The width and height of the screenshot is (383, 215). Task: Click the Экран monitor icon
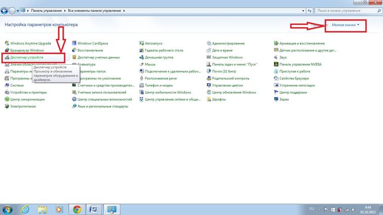coord(276,100)
